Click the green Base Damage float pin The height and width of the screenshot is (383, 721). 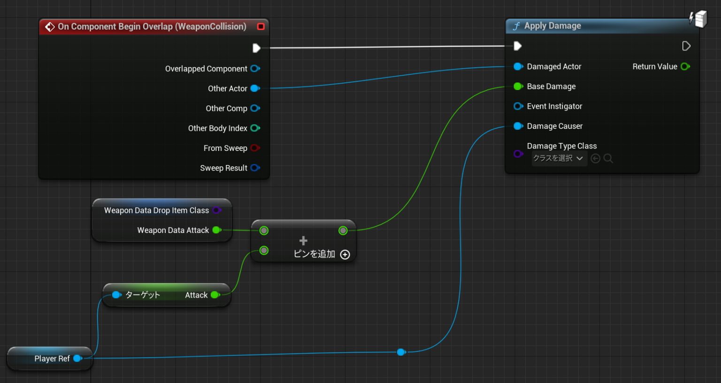click(x=518, y=86)
